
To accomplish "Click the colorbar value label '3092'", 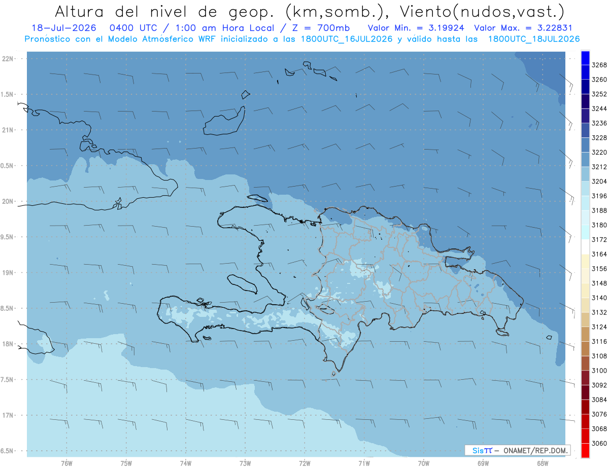I will 599,385.
